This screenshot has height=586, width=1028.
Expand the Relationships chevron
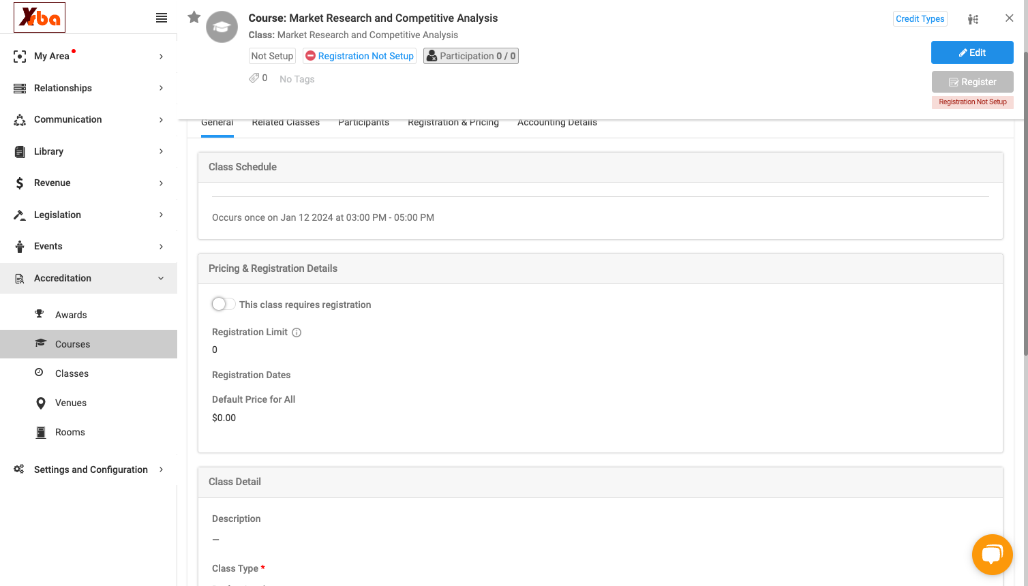161,88
